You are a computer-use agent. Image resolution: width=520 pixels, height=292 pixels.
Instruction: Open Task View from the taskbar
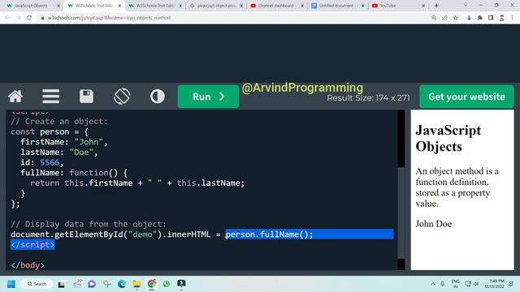pos(62,284)
